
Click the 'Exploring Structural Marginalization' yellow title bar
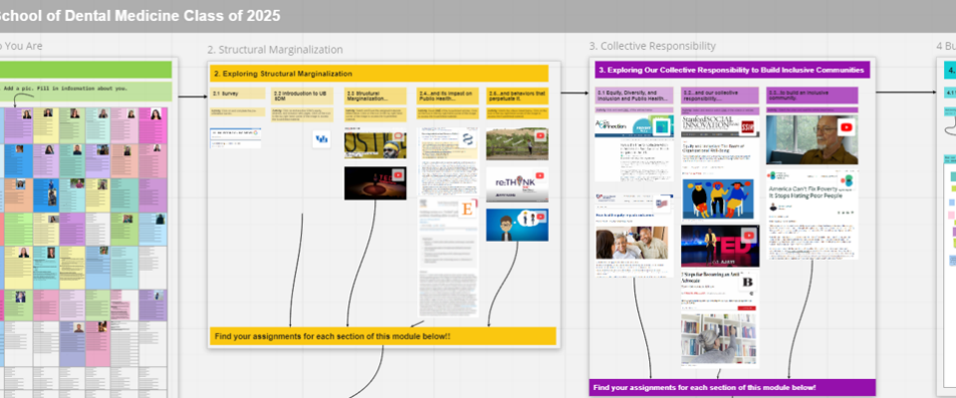pos(379,74)
